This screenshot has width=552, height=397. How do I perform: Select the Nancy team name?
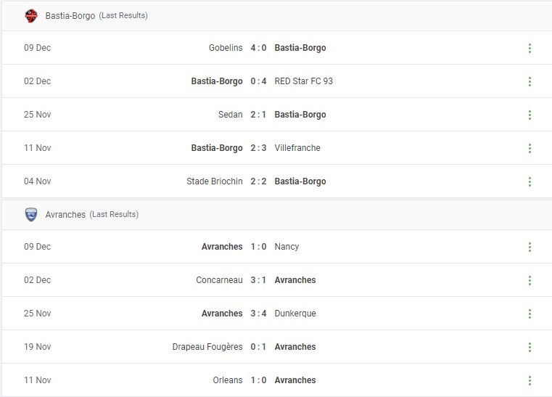pyautogui.click(x=287, y=247)
